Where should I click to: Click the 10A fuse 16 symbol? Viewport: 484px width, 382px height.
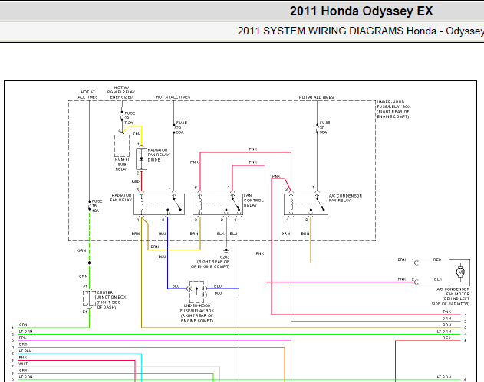click(x=90, y=206)
